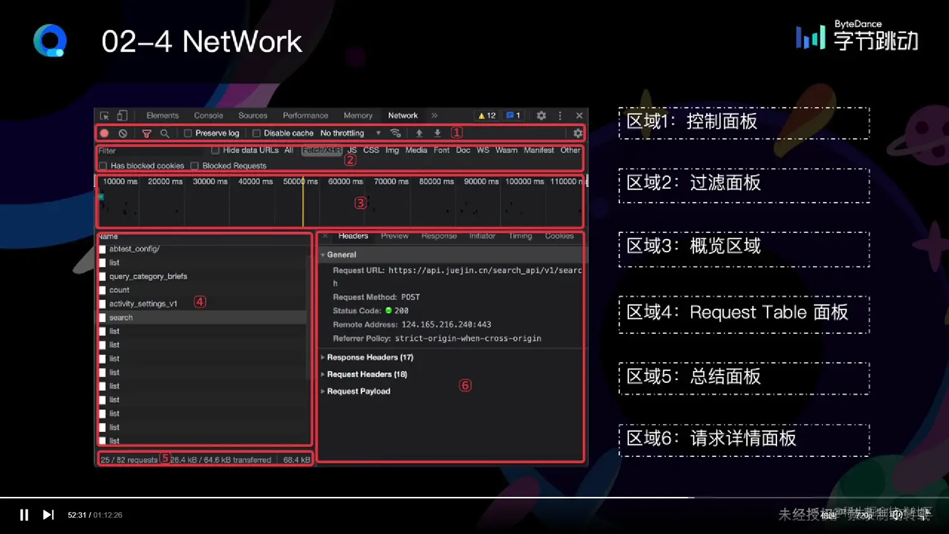The image size is (949, 534).
Task: Tick the Hide data URLs checkbox
Action: [x=215, y=151]
